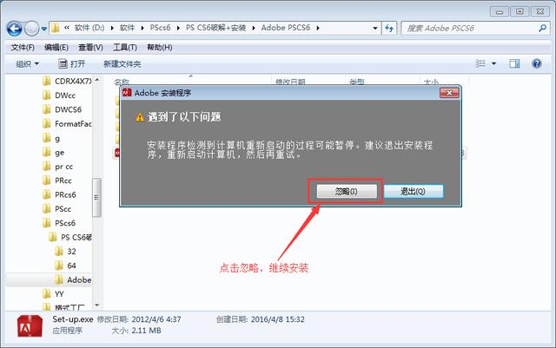
Task: Click the 修改日期 2012/4/6 4:37 value
Action: 156,319
